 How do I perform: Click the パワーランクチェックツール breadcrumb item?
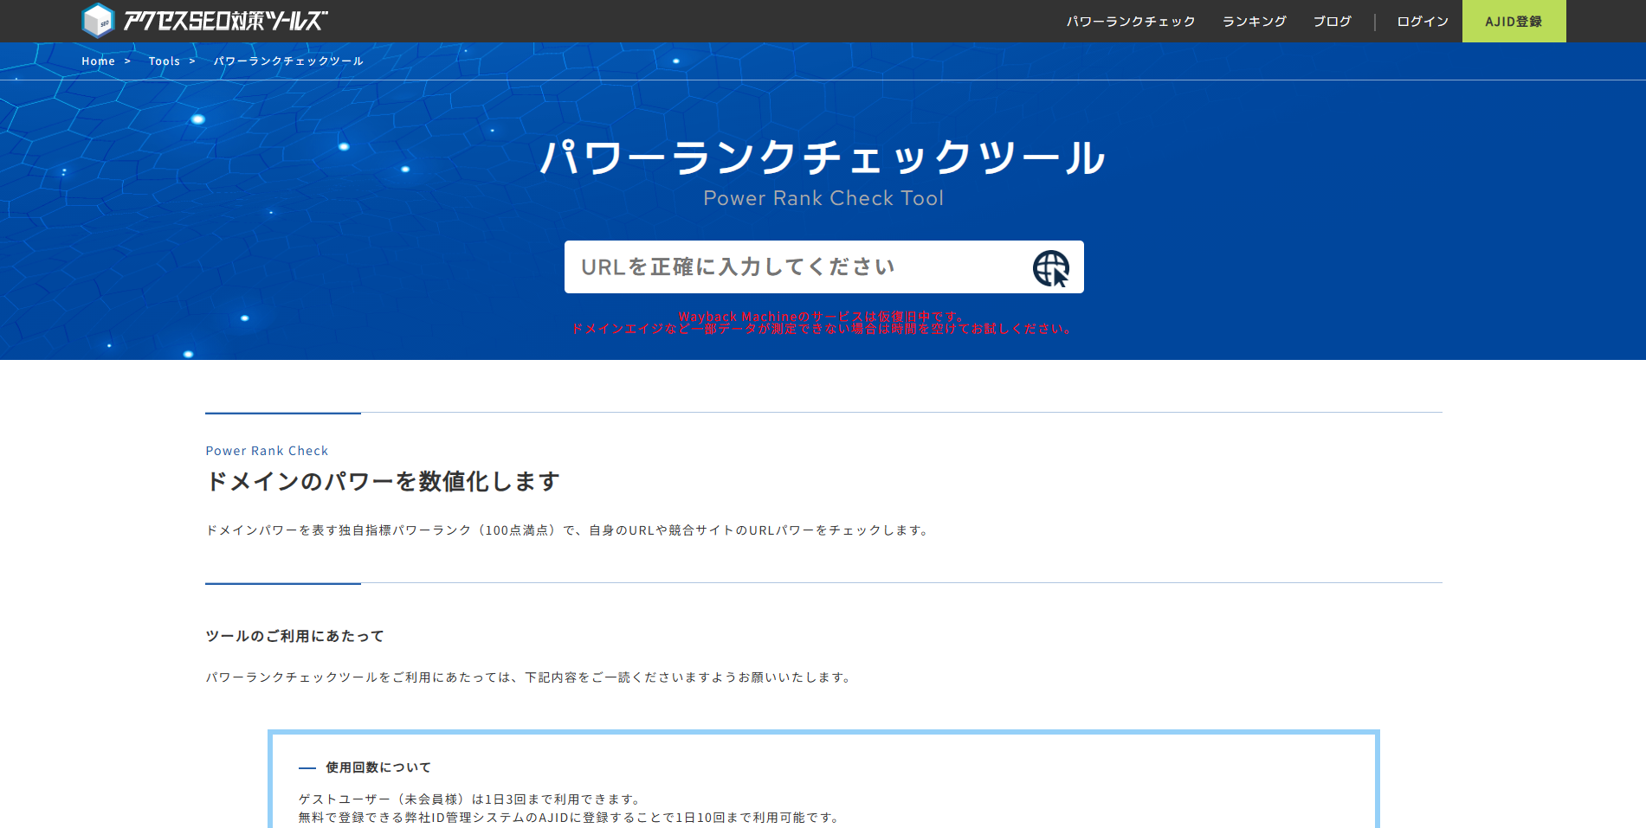288,61
